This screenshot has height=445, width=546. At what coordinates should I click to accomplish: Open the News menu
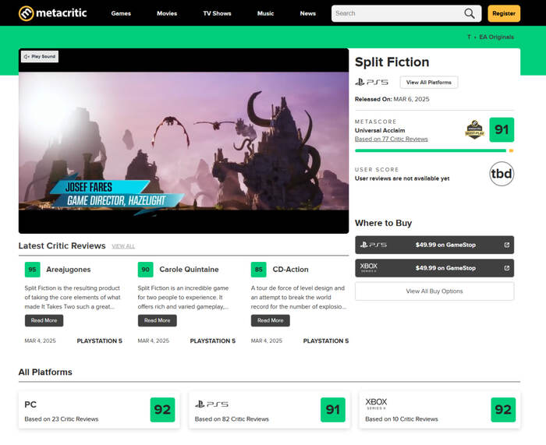click(x=308, y=13)
